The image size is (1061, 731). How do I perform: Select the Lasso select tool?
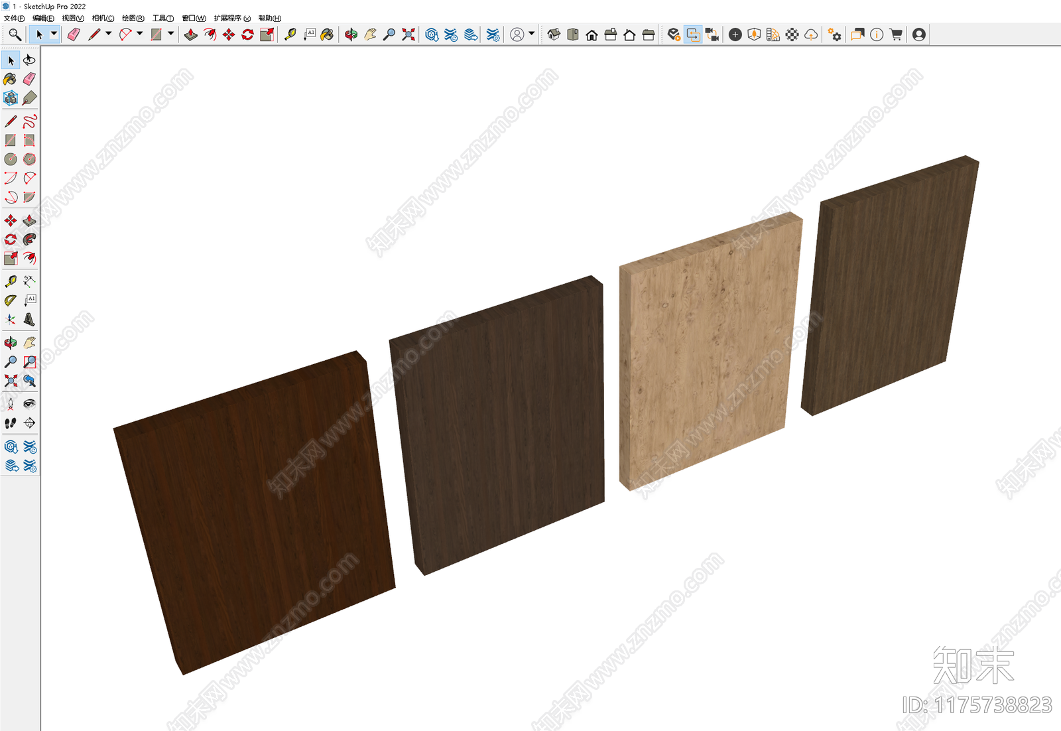29,60
